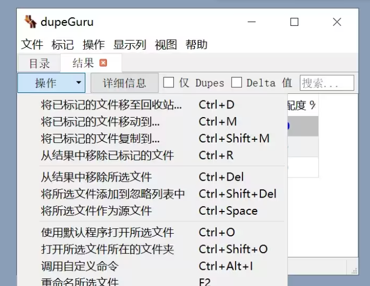Enable the 仅 Dupes checkbox
The width and height of the screenshot is (370, 286).
click(x=169, y=83)
